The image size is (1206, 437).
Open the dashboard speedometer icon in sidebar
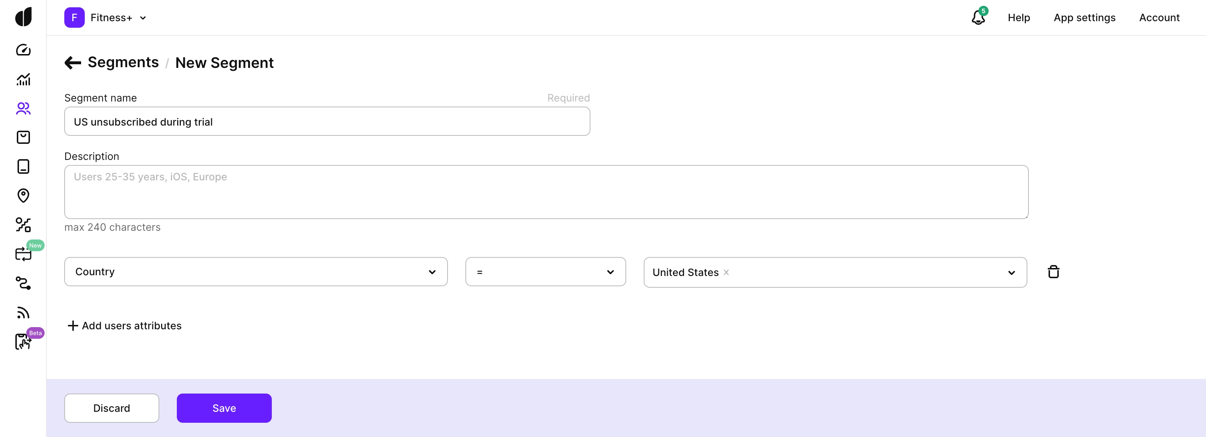point(23,50)
